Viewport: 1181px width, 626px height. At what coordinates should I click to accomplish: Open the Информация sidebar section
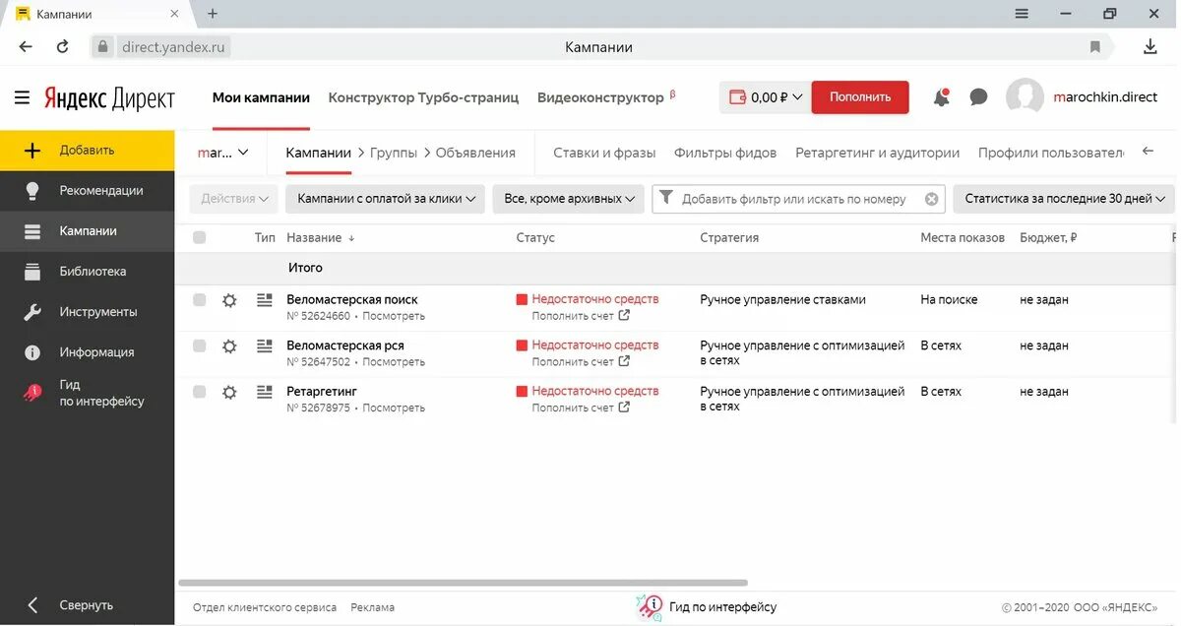coord(88,351)
